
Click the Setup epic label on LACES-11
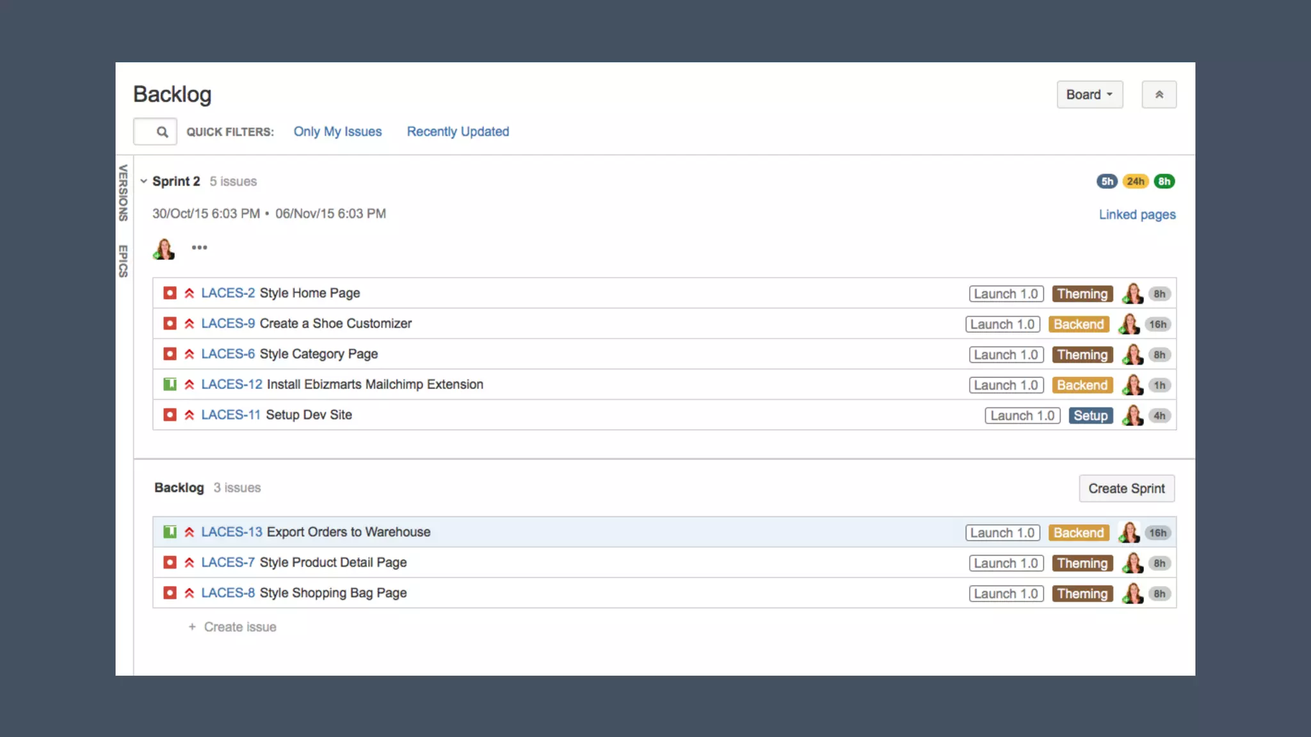[x=1090, y=416]
